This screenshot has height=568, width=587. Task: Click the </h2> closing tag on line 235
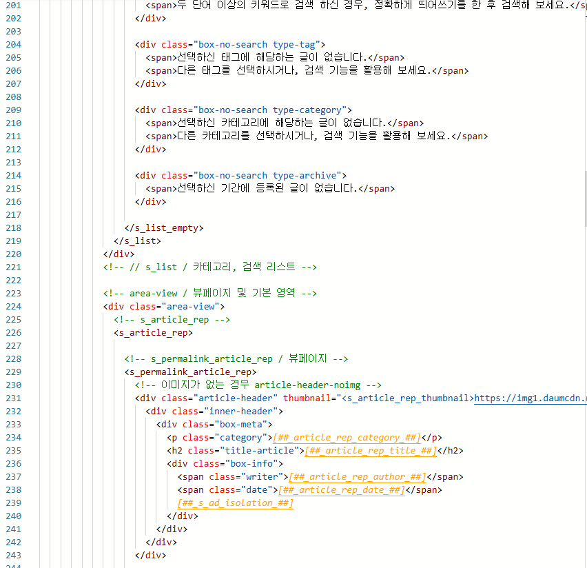click(451, 451)
